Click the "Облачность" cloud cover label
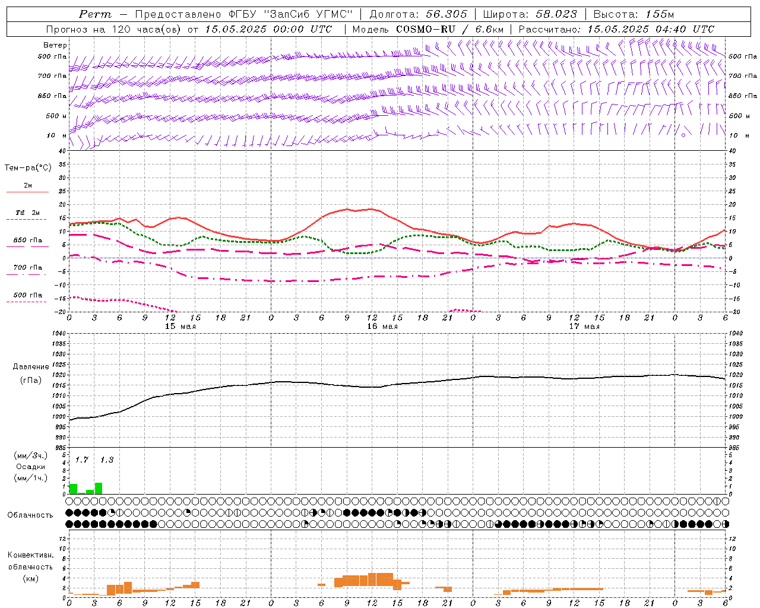 pyautogui.click(x=30, y=515)
